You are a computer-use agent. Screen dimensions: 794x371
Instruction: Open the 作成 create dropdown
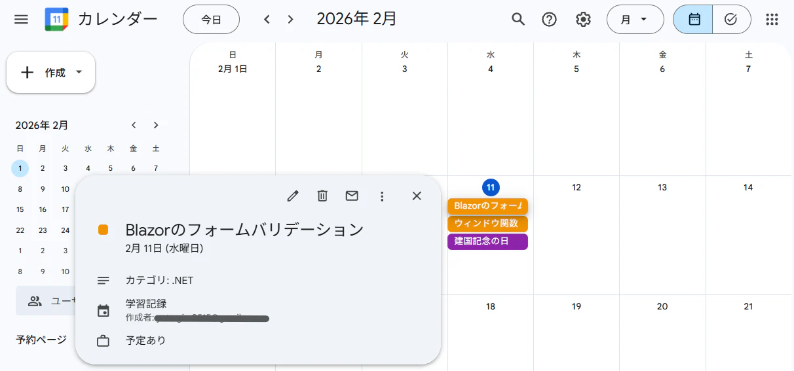[50, 73]
